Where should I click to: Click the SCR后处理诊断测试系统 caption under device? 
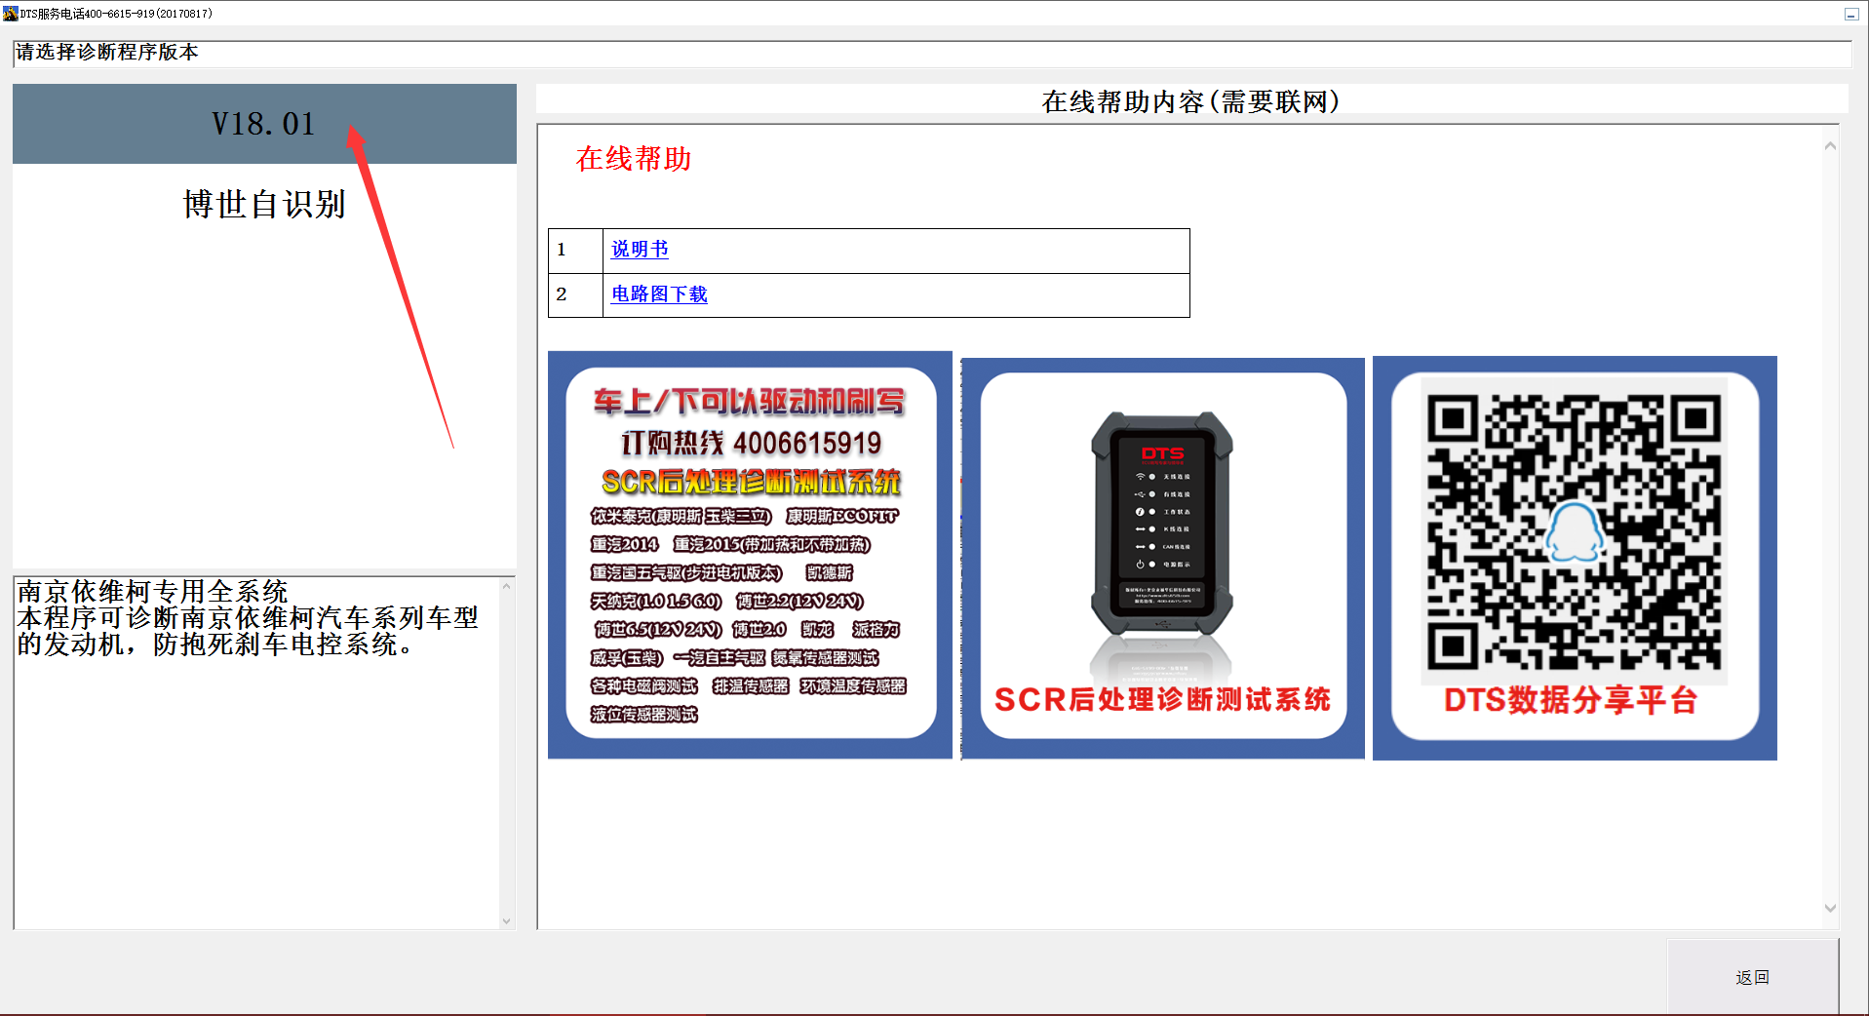pyautogui.click(x=1162, y=699)
